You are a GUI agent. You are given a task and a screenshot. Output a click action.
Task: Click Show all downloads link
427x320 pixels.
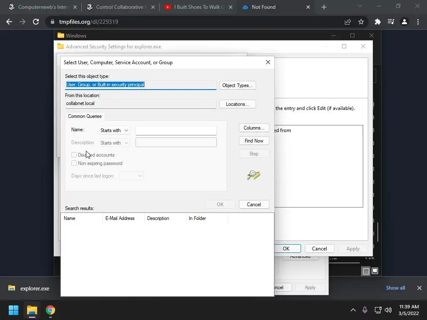395,288
